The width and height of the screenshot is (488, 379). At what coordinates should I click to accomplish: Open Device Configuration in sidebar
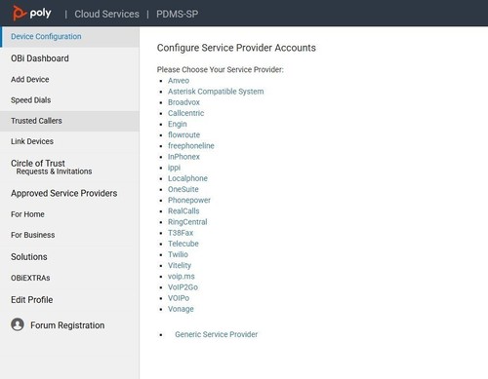[x=46, y=36]
